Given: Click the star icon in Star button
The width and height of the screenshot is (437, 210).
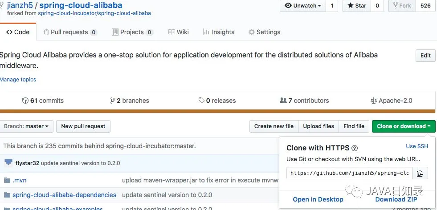Looking at the screenshot, I should click(x=350, y=6).
